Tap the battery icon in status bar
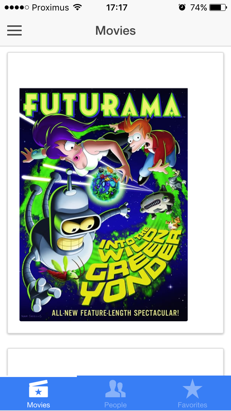 (218, 7)
